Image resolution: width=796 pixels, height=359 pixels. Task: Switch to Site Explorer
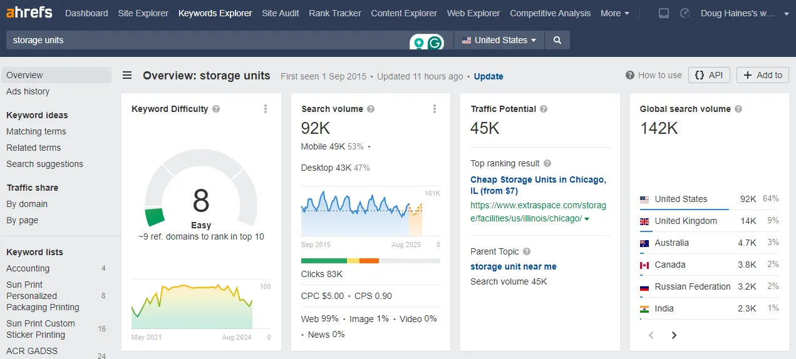point(143,13)
